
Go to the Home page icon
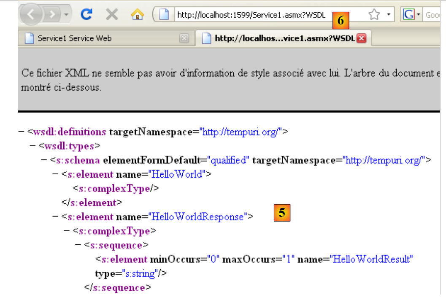point(137,15)
